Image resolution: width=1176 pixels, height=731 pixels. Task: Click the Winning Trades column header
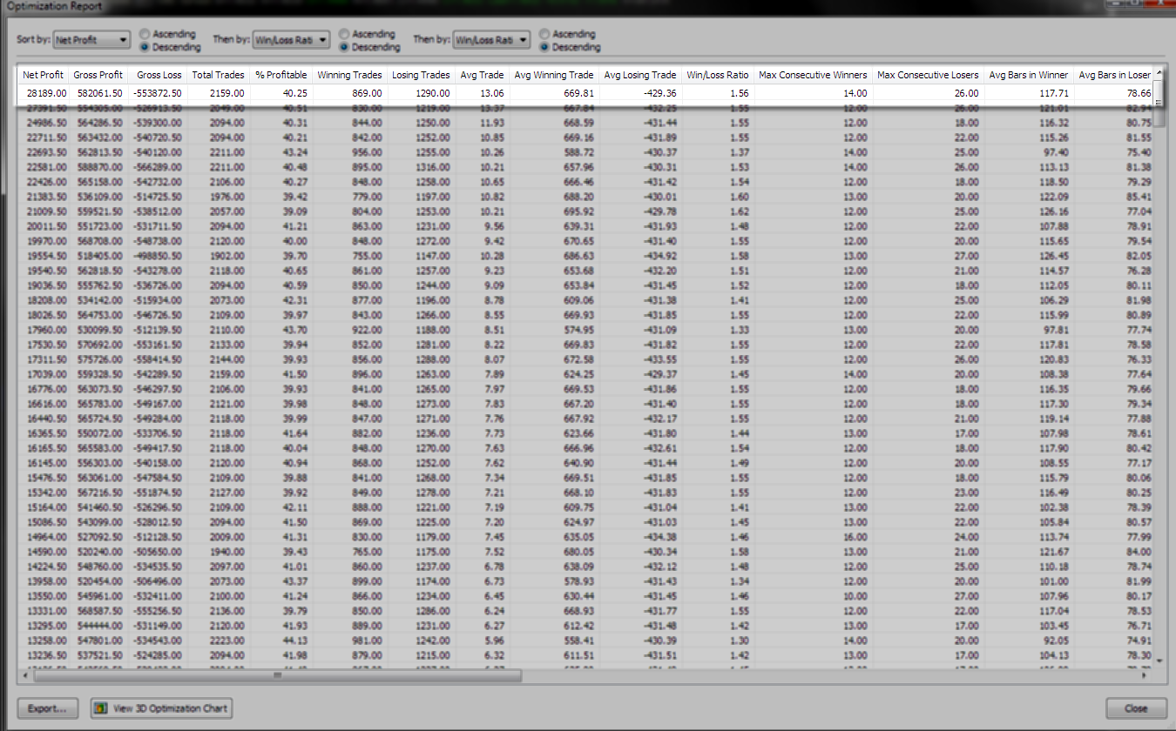pyautogui.click(x=350, y=75)
